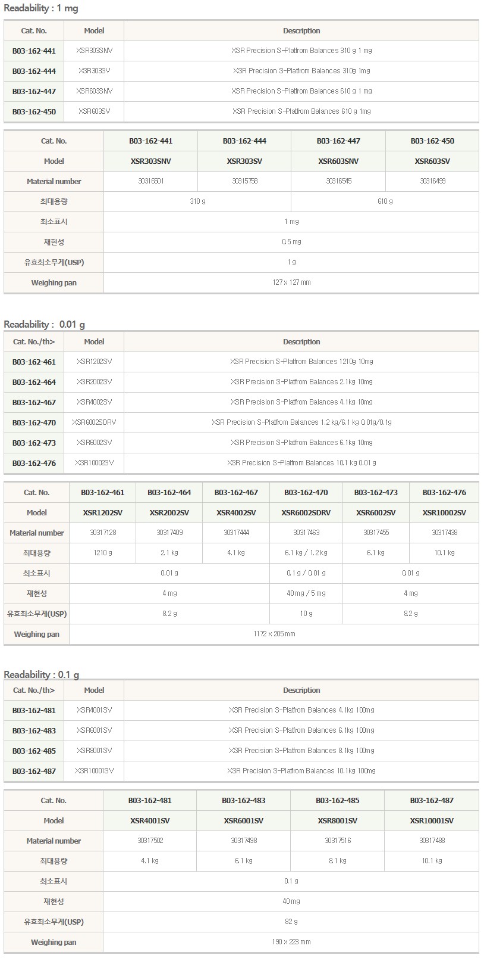Select material number 30316501

point(150,181)
